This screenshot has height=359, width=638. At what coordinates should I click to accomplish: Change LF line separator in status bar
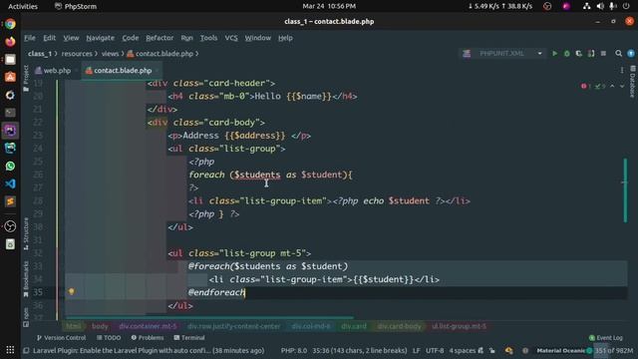pos(417,350)
